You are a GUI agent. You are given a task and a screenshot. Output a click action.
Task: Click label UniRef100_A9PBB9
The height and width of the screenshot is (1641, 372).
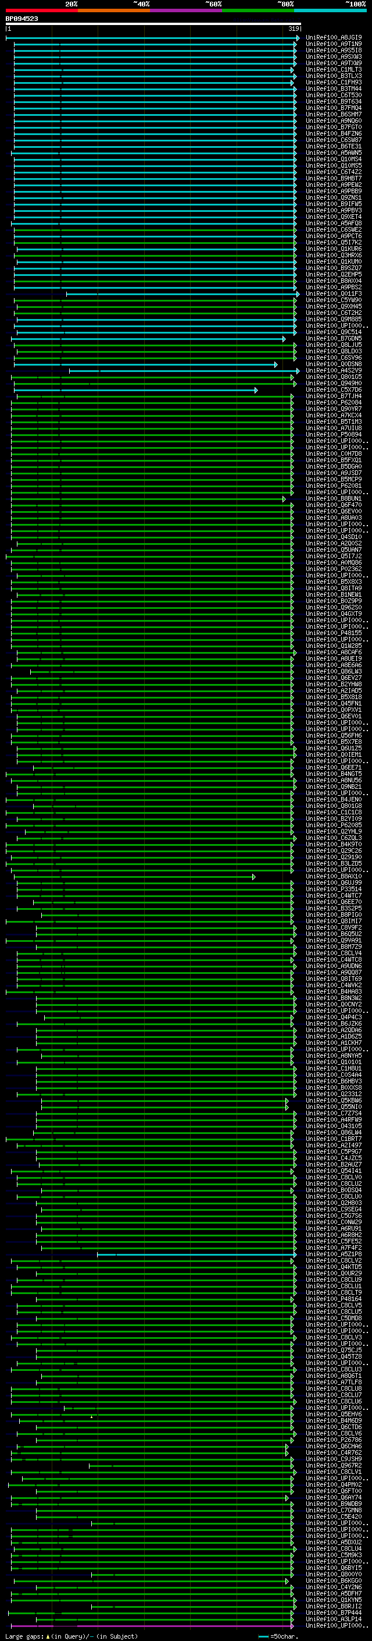[334, 191]
